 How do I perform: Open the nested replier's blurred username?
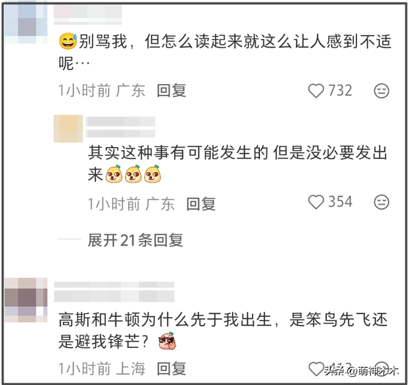point(120,127)
